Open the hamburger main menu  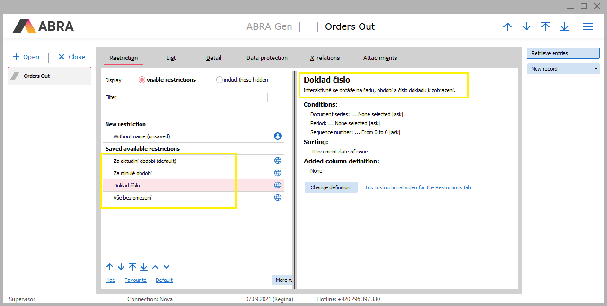point(588,27)
